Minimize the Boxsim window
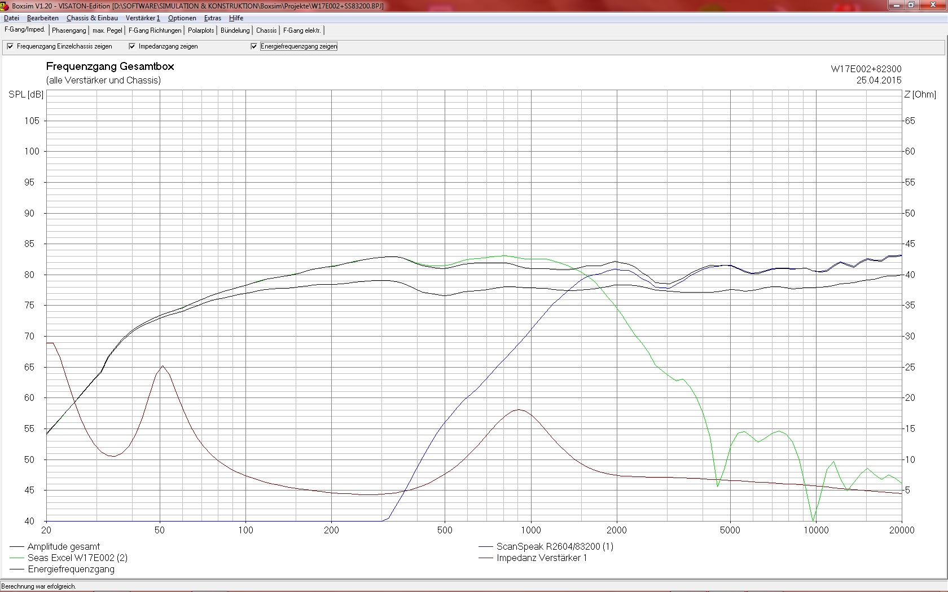The height and width of the screenshot is (592, 948). (x=896, y=5)
